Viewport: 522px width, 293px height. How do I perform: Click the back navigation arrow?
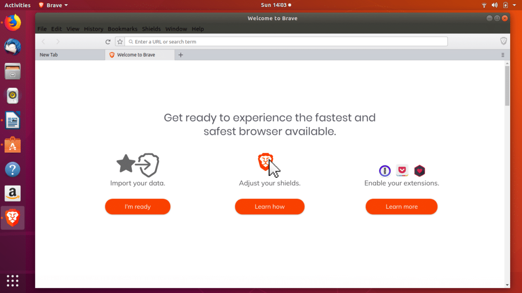pos(43,42)
